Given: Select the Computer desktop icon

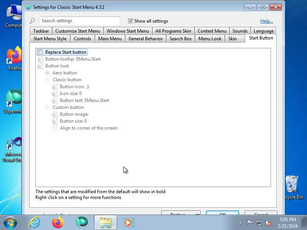Looking at the screenshot, I should [13, 16].
